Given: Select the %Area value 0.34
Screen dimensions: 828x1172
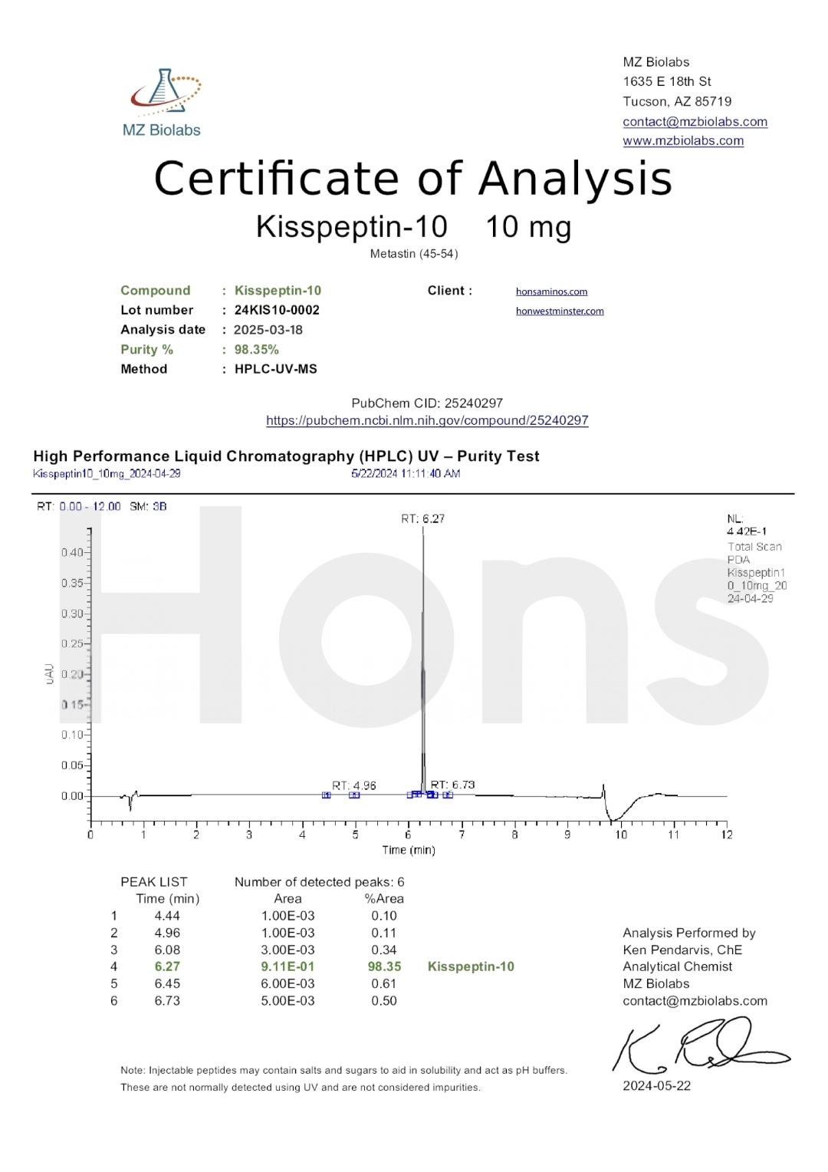Looking at the screenshot, I should (x=384, y=950).
